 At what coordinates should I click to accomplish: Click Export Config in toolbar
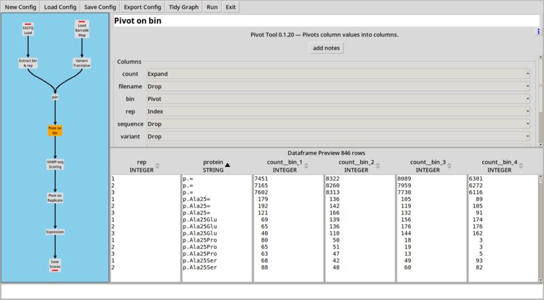click(x=143, y=7)
